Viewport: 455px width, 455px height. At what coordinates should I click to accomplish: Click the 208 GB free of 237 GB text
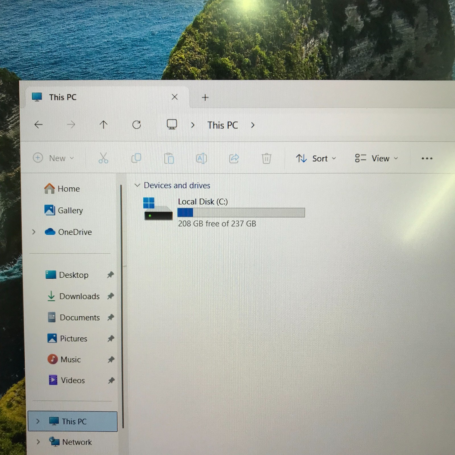point(217,224)
